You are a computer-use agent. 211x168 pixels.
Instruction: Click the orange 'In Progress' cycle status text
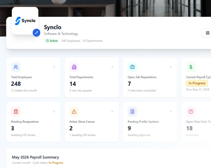tap(56, 163)
